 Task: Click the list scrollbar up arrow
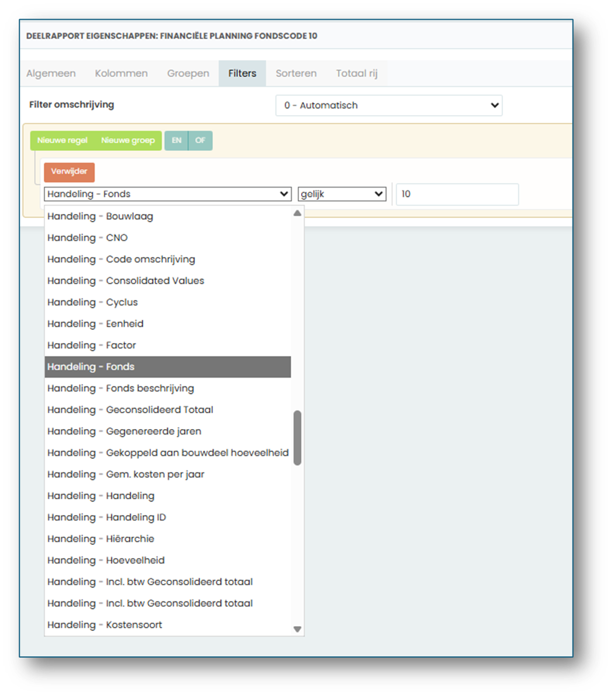pyautogui.click(x=298, y=213)
